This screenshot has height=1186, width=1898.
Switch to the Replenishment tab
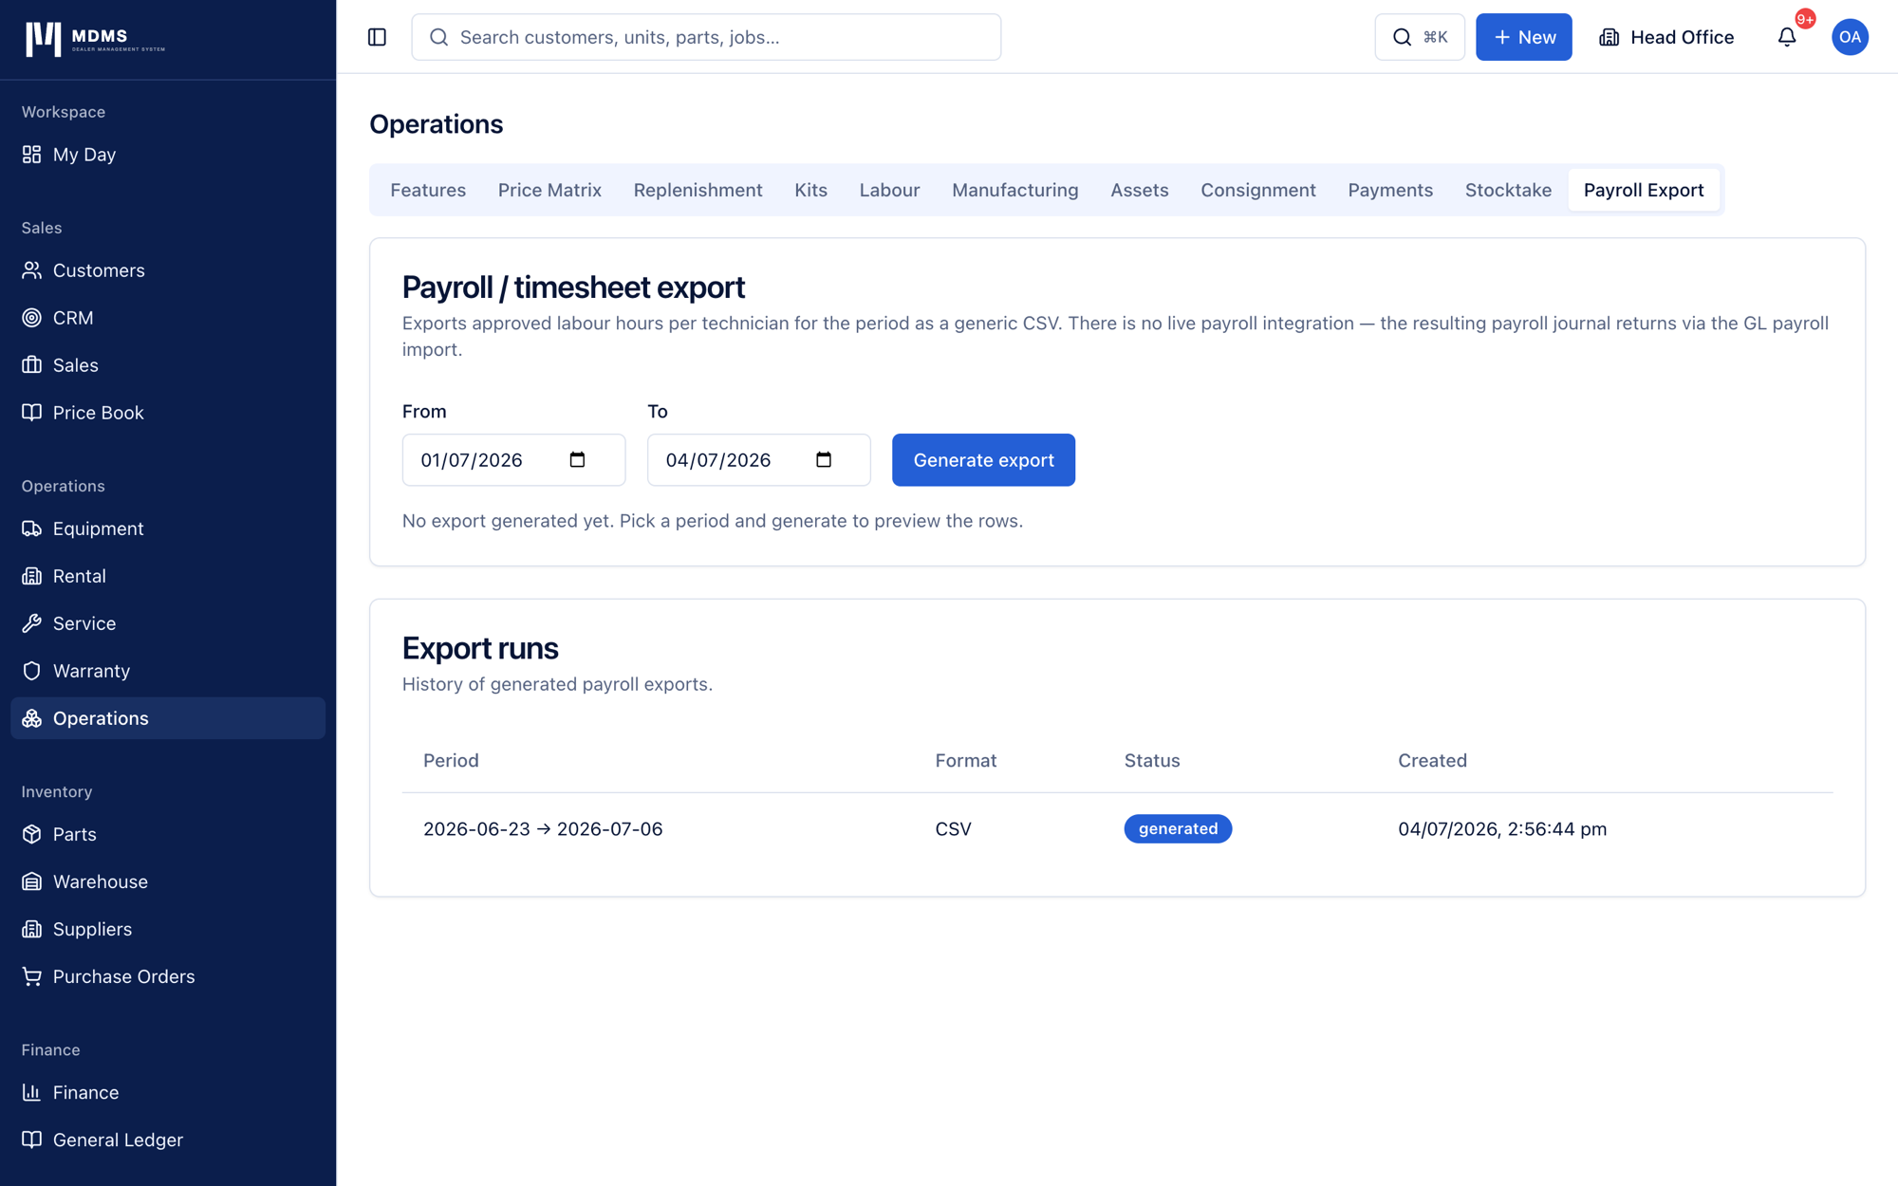698,190
